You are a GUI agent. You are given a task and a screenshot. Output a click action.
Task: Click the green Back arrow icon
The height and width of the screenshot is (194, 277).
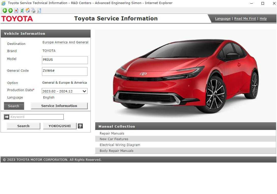tap(5, 11)
